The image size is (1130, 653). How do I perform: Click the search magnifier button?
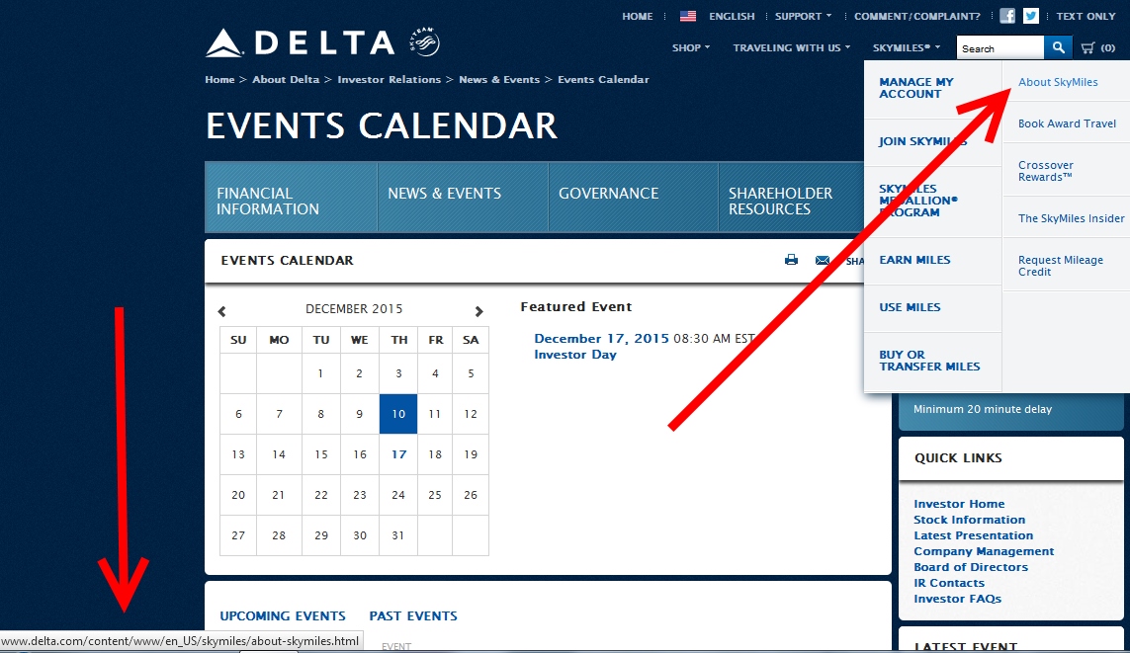[x=1058, y=47]
